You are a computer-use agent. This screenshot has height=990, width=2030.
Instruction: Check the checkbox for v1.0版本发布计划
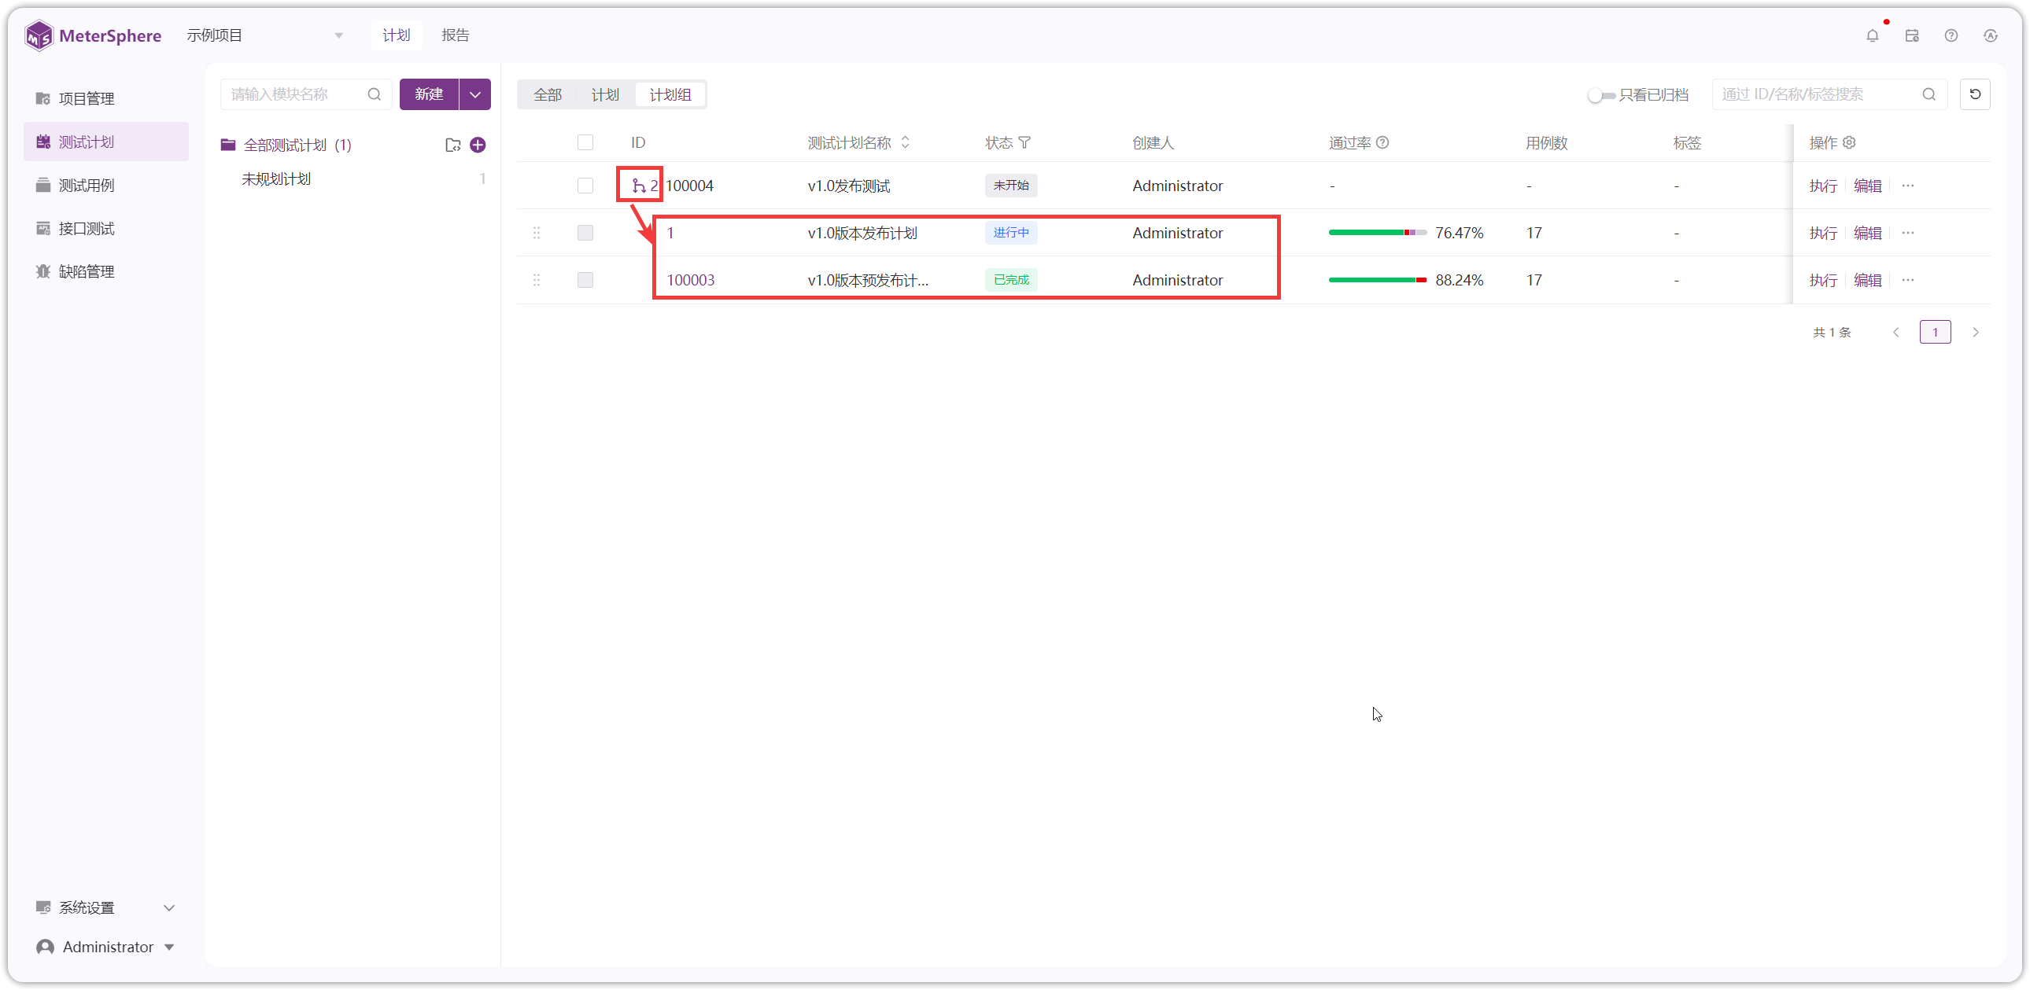tap(585, 233)
